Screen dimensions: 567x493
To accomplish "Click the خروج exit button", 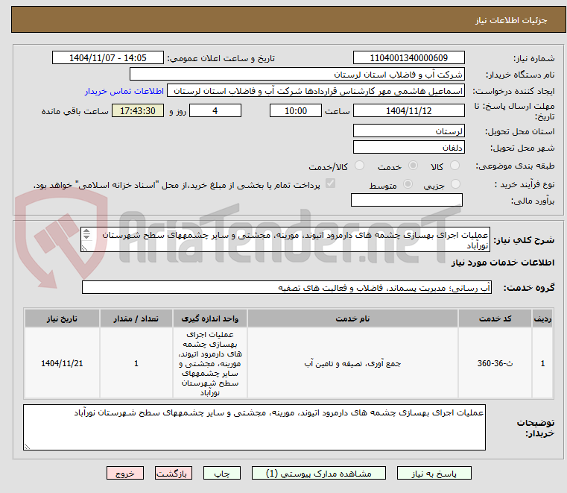I will [x=124, y=473].
